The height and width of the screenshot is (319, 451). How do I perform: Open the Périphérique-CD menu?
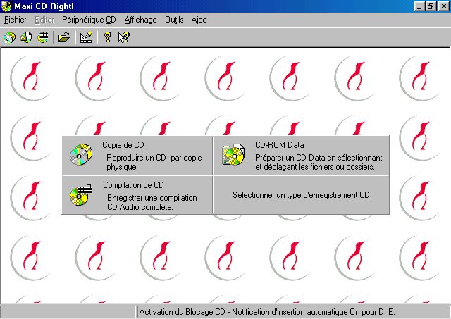pos(89,20)
